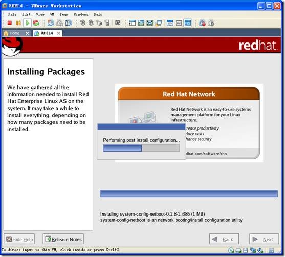Open the File menu
Screen dimensions: 285x257
click(12, 14)
